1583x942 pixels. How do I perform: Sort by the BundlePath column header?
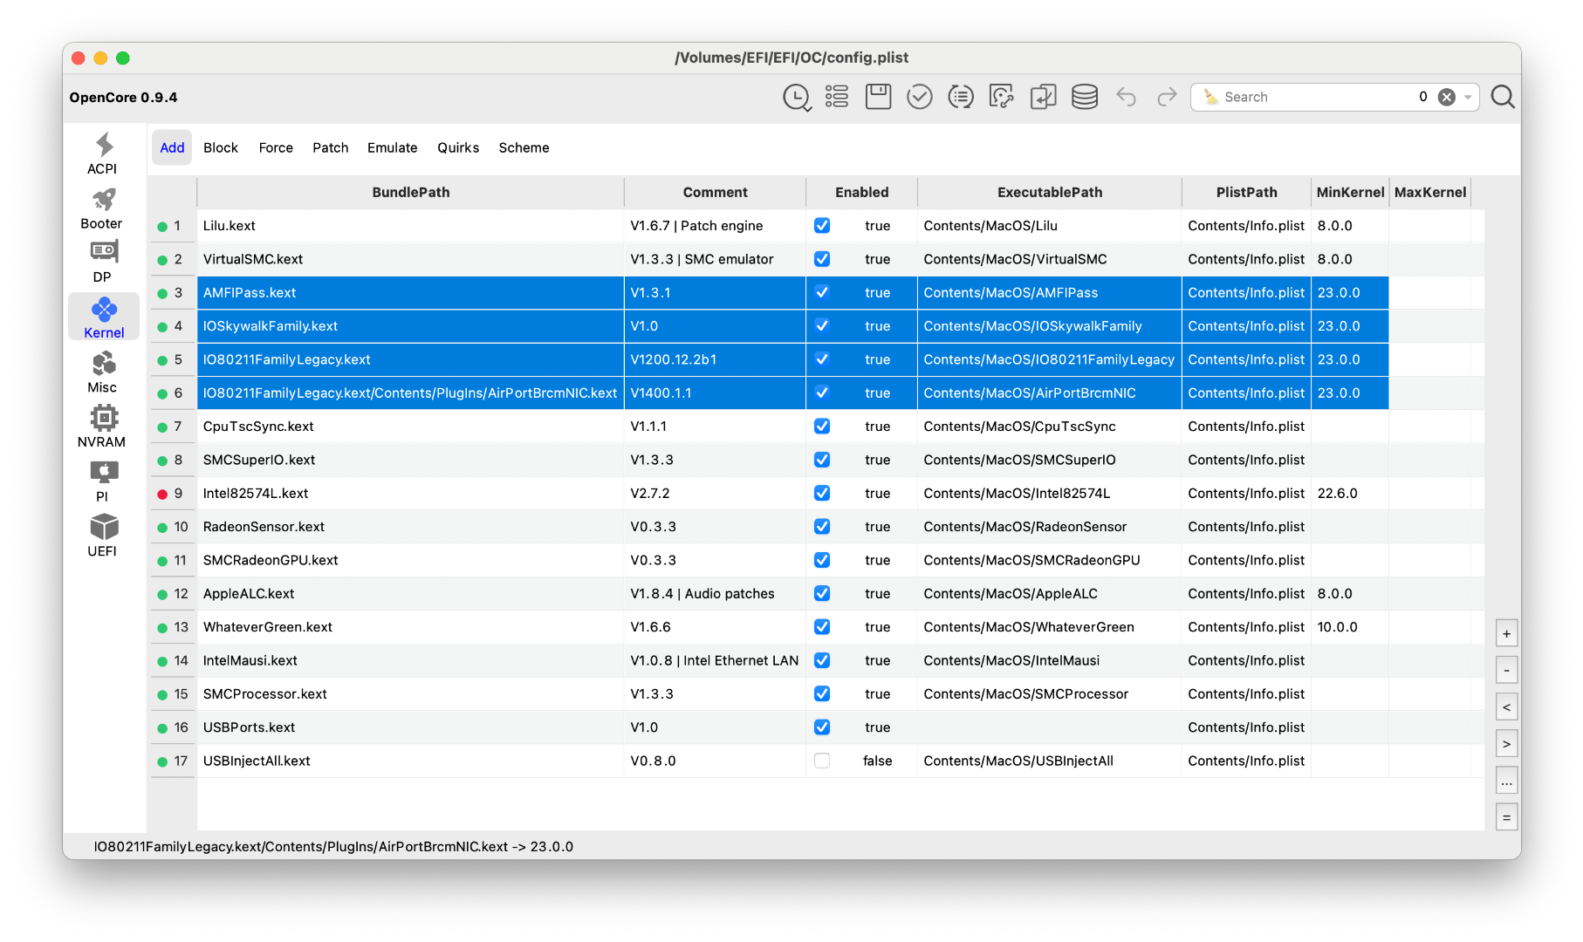[410, 193]
